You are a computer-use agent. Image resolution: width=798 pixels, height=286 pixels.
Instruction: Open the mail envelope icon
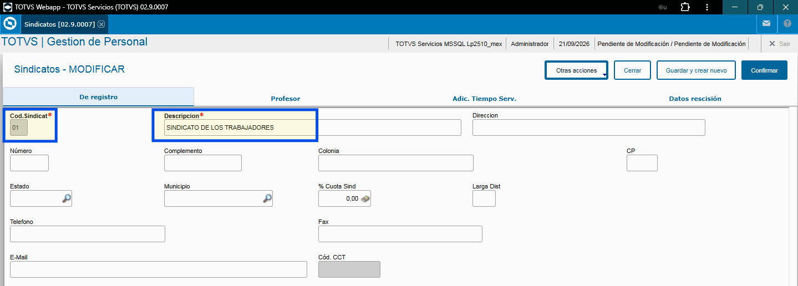766,24
